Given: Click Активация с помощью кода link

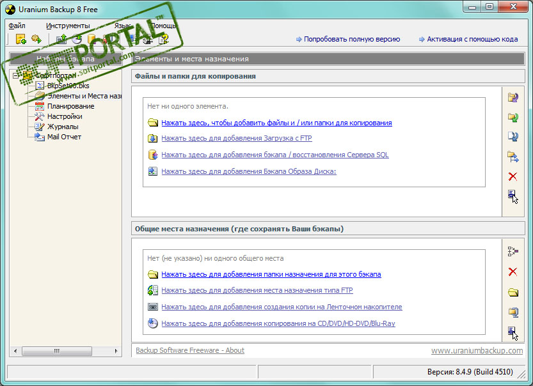Looking at the screenshot, I should point(472,39).
